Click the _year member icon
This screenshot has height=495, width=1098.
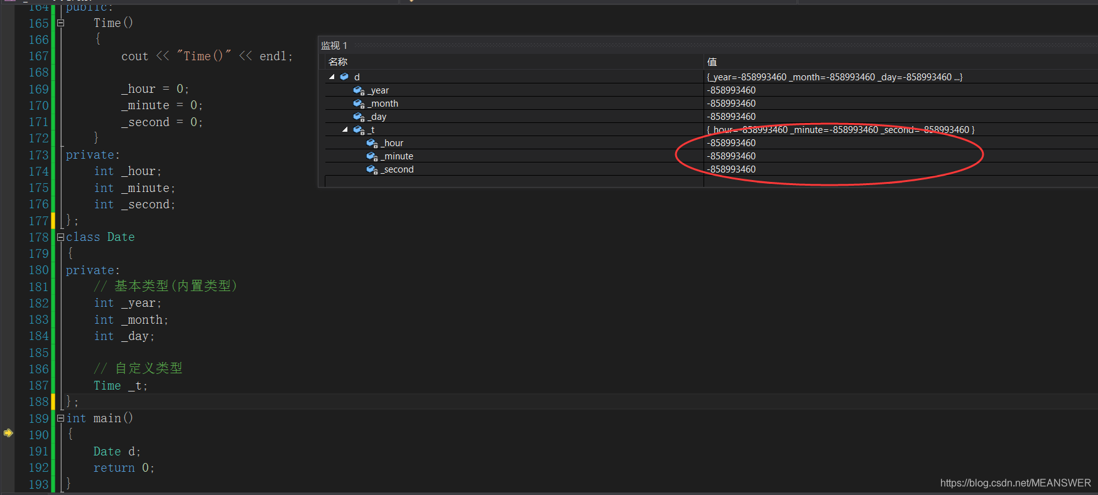point(359,90)
